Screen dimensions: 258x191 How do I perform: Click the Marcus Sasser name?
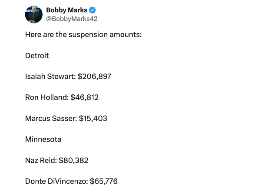51,118
